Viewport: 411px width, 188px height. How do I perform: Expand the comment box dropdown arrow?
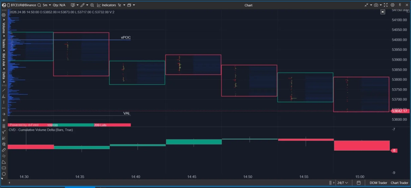click(77, 5)
